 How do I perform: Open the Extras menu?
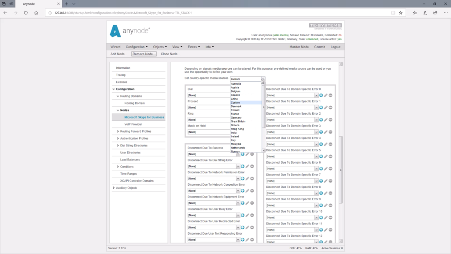click(194, 47)
